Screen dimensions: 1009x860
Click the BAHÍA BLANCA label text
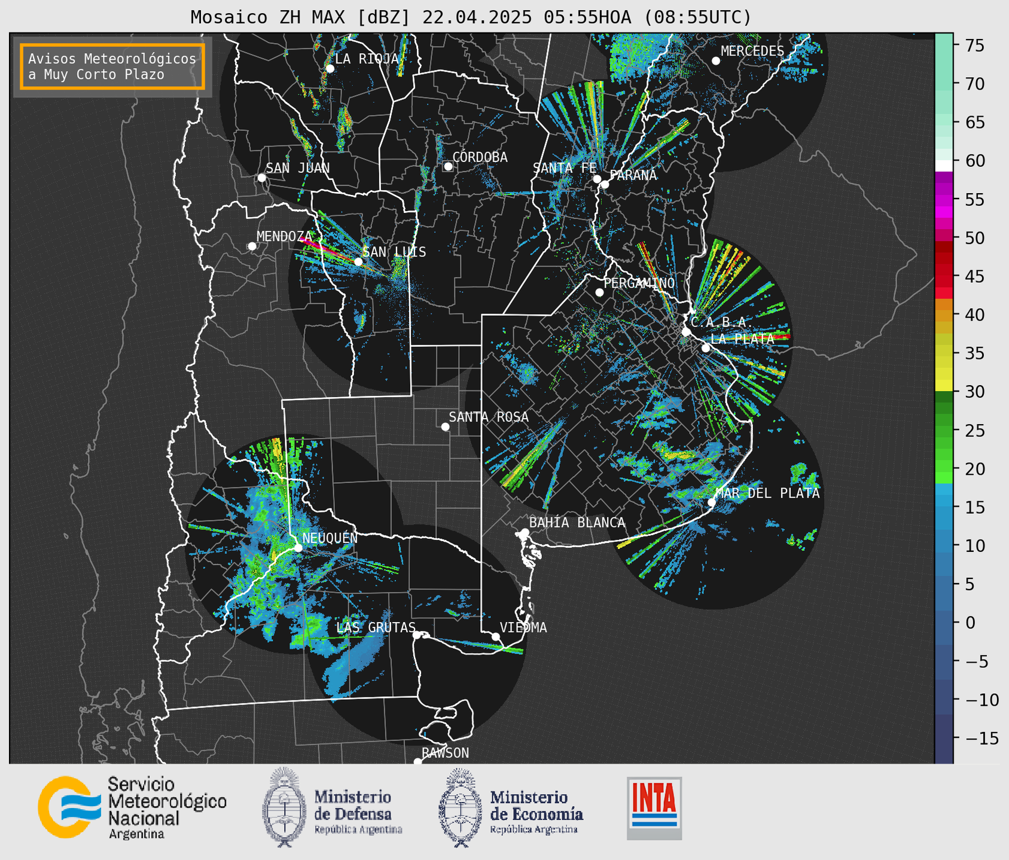[x=577, y=523]
